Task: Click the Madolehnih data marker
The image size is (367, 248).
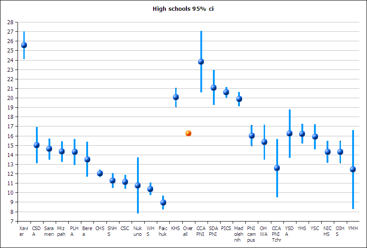Action: pos(239,99)
